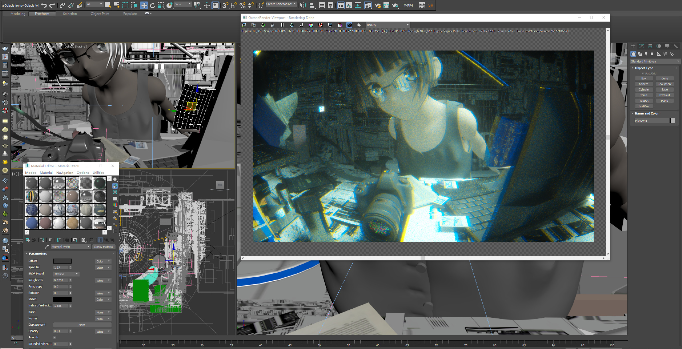Toggle the Percent Snap icon
The width and height of the screenshot is (682, 349).
point(242,5)
